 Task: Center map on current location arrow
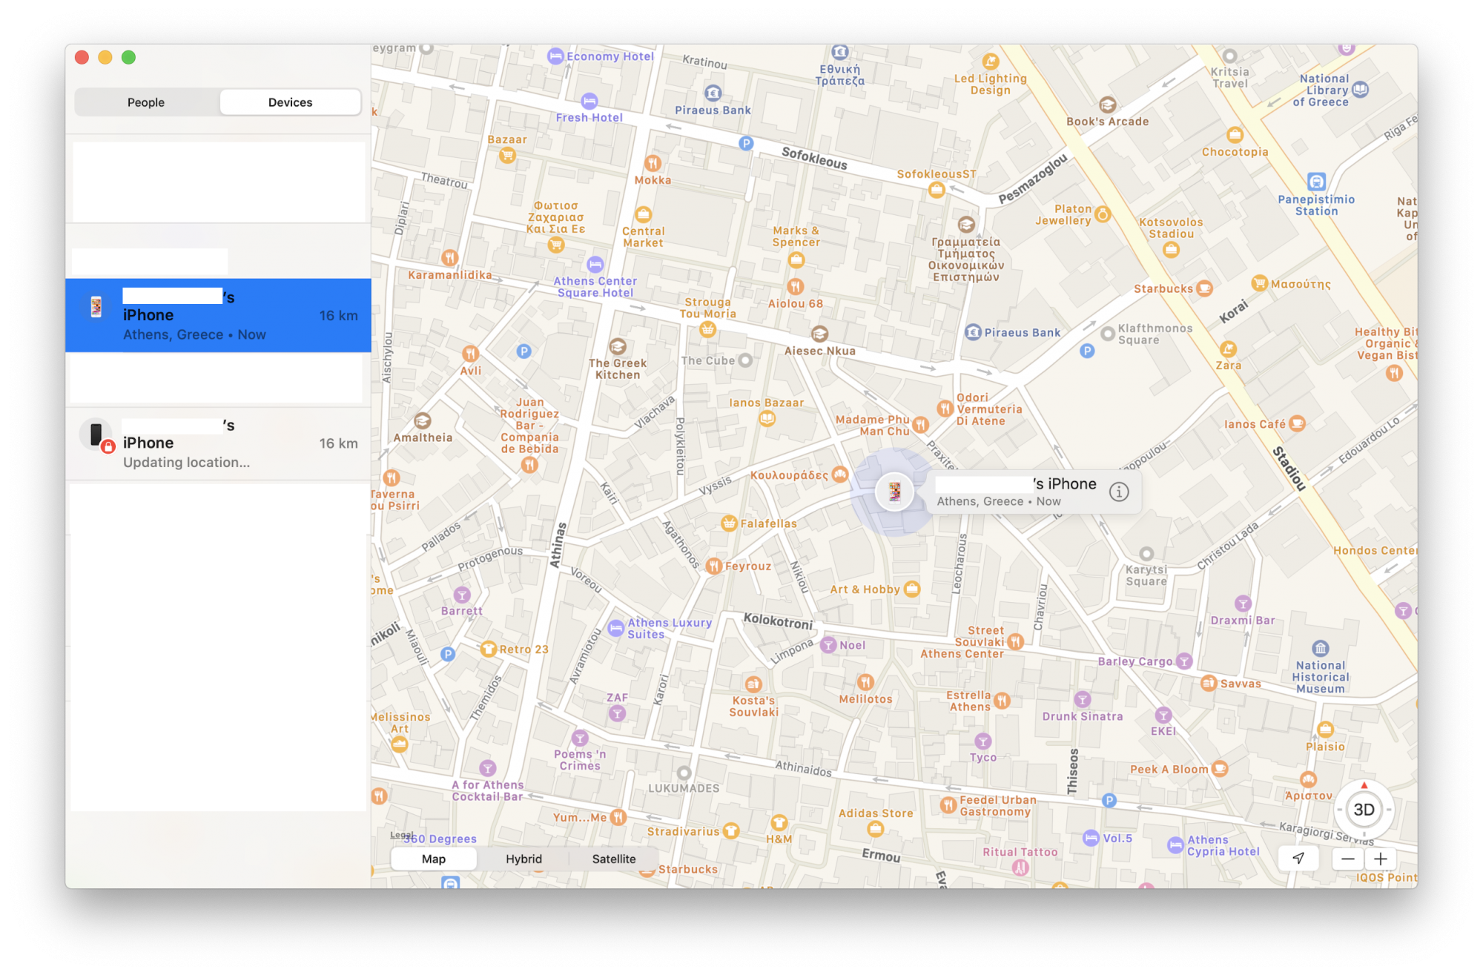[x=1298, y=859]
